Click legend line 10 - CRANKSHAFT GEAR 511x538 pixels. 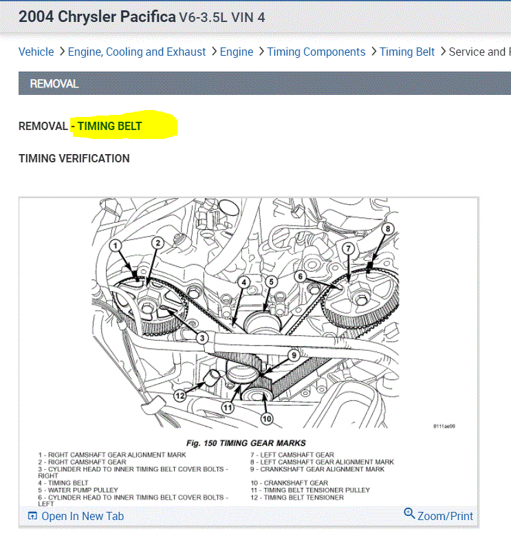(290, 483)
